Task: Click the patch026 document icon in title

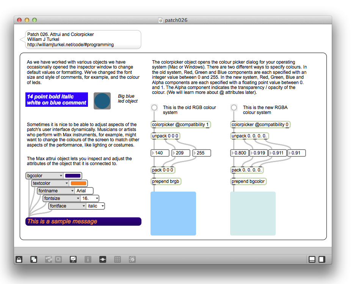Action: pos(161,20)
